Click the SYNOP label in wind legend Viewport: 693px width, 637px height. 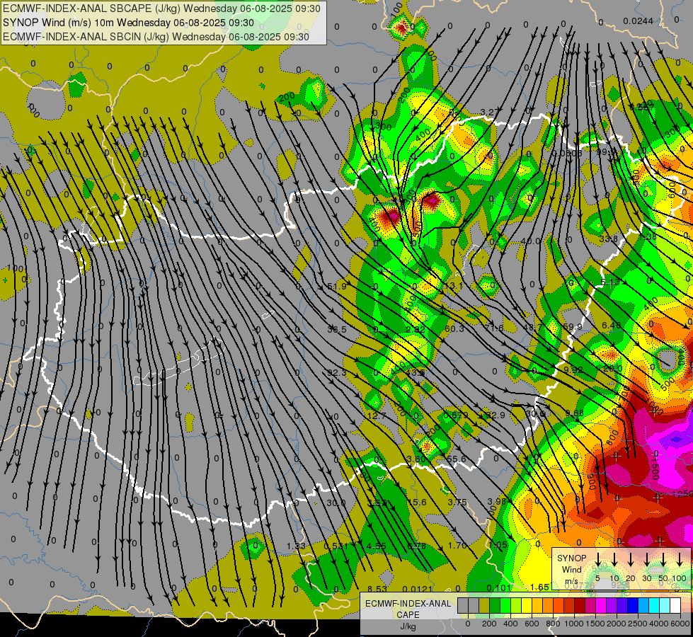(x=571, y=558)
